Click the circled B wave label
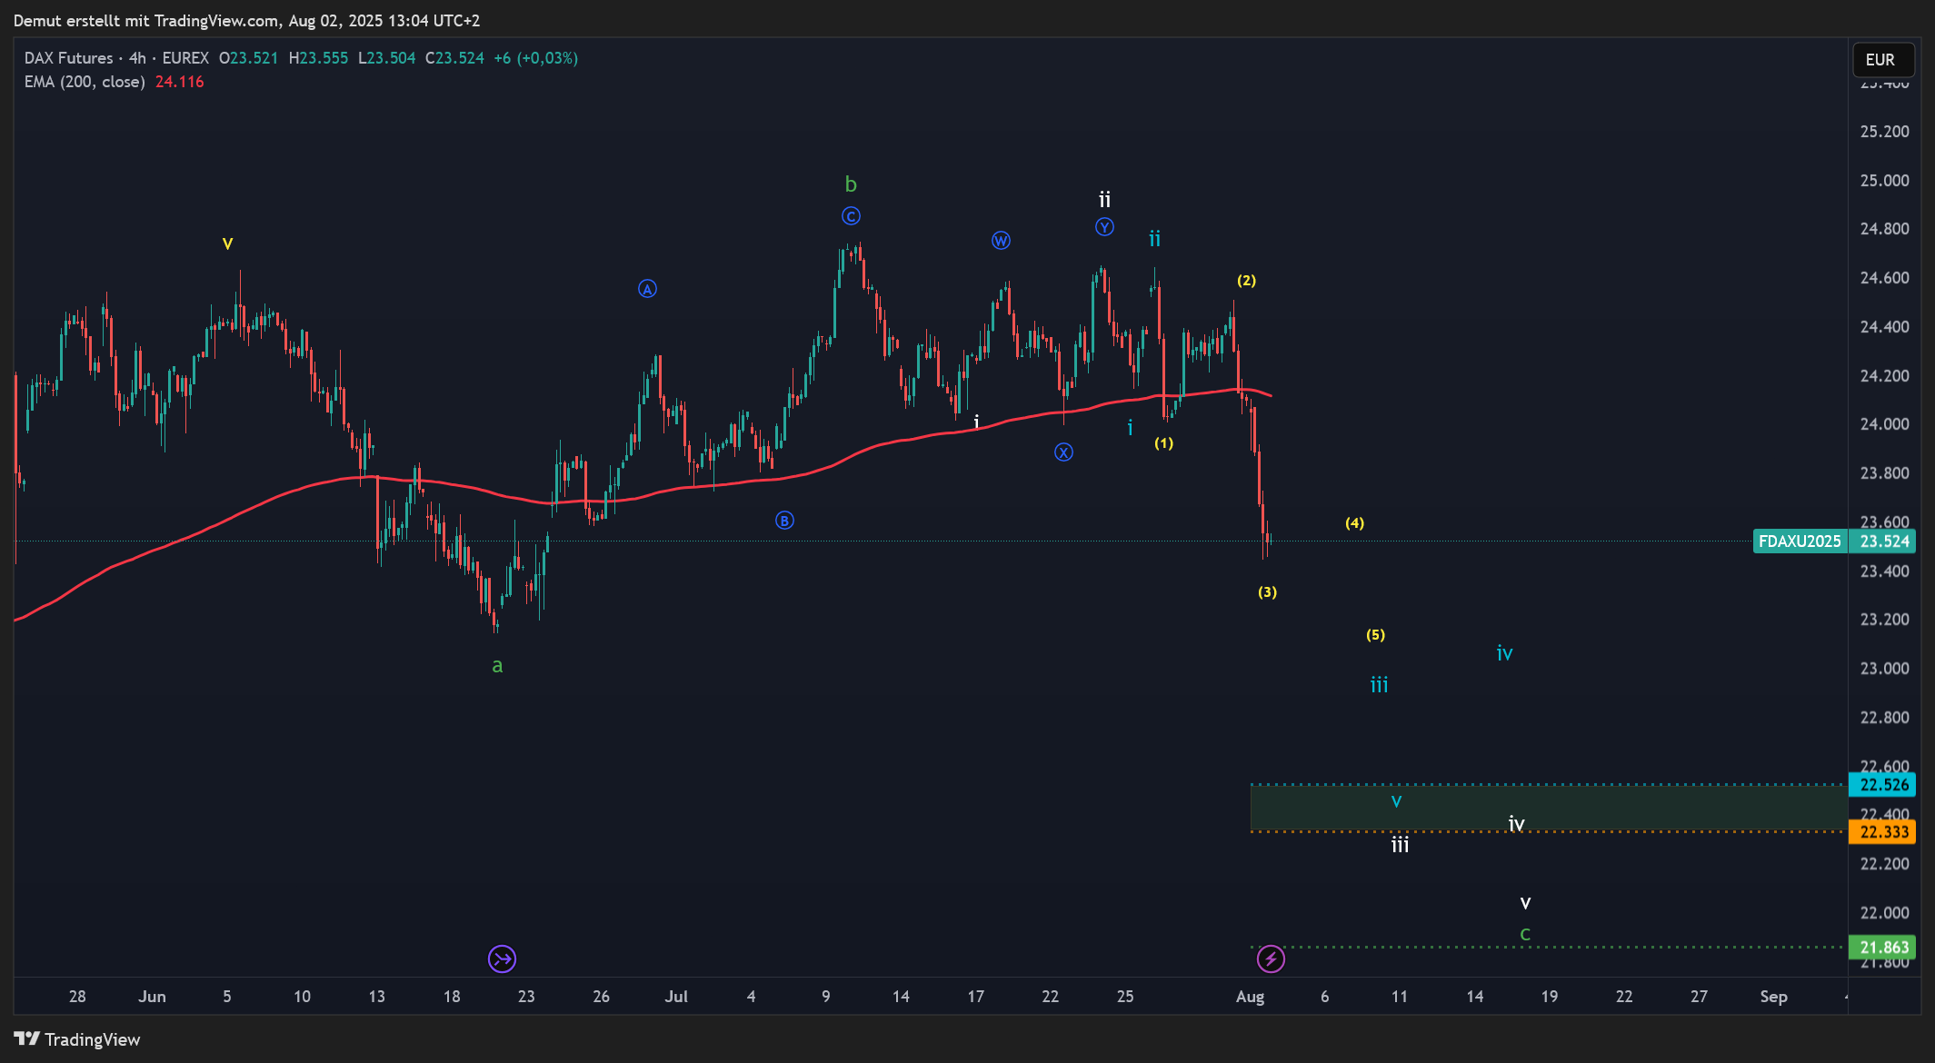1935x1063 pixels. coord(784,521)
